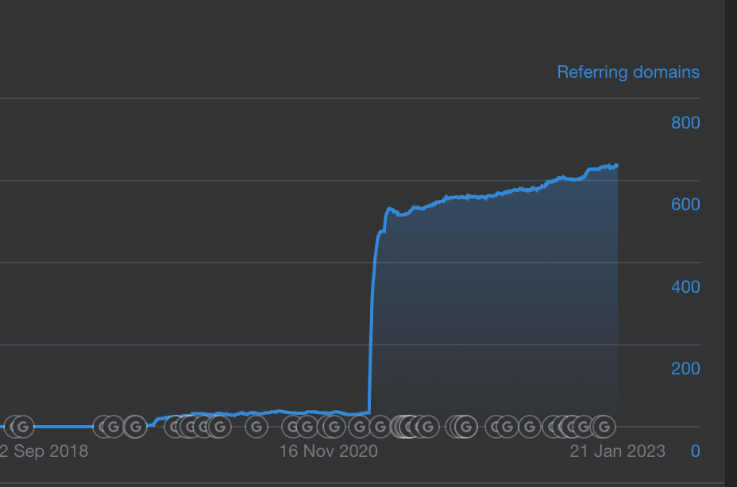Open the isolated G marker between the marker clusters
The width and height of the screenshot is (737, 487).
(257, 427)
